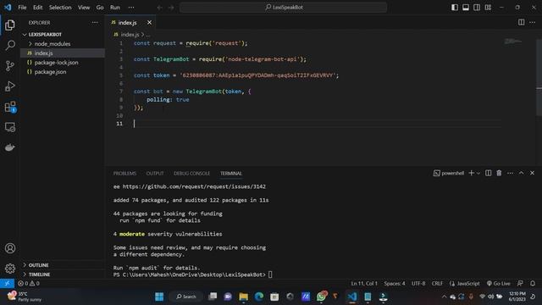Viewport: 542px width, 305px height.
Task: Change encoding via UTF-8 status item
Action: [418, 284]
